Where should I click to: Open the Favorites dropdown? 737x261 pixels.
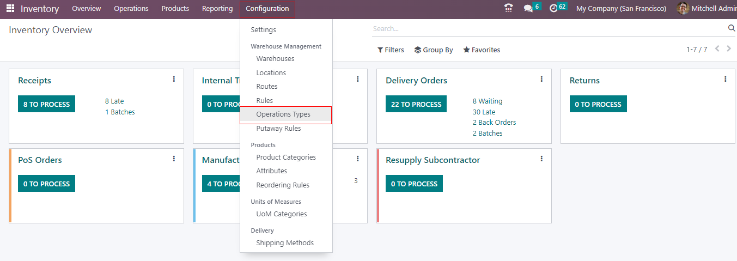(482, 50)
